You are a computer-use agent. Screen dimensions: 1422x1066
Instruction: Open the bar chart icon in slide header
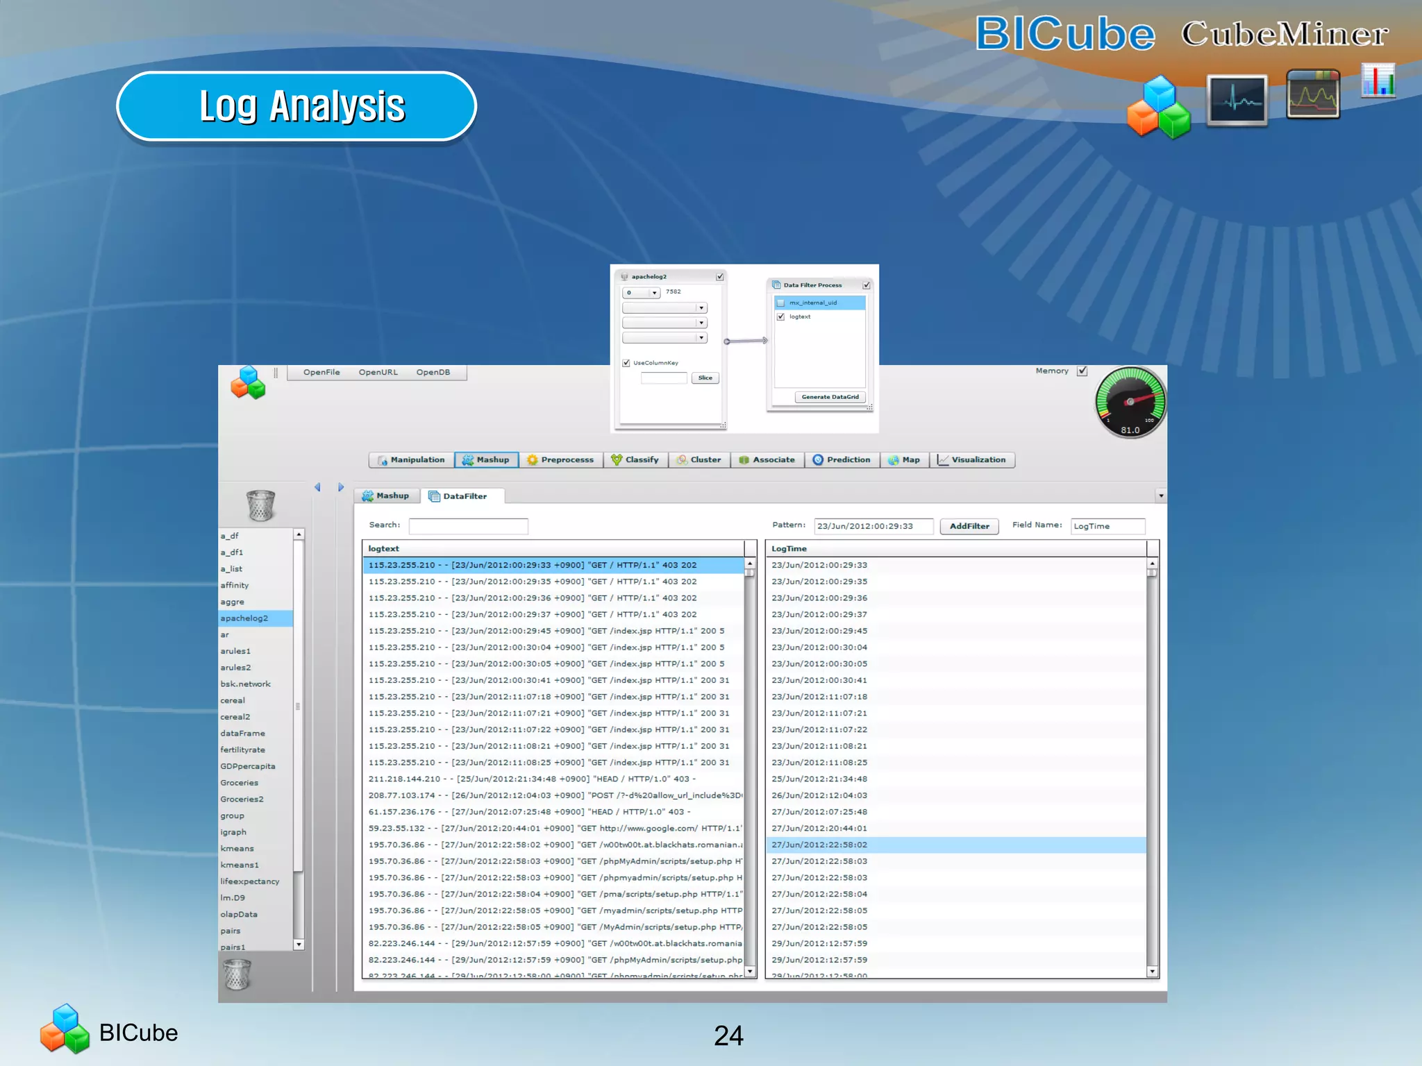[x=1378, y=81]
